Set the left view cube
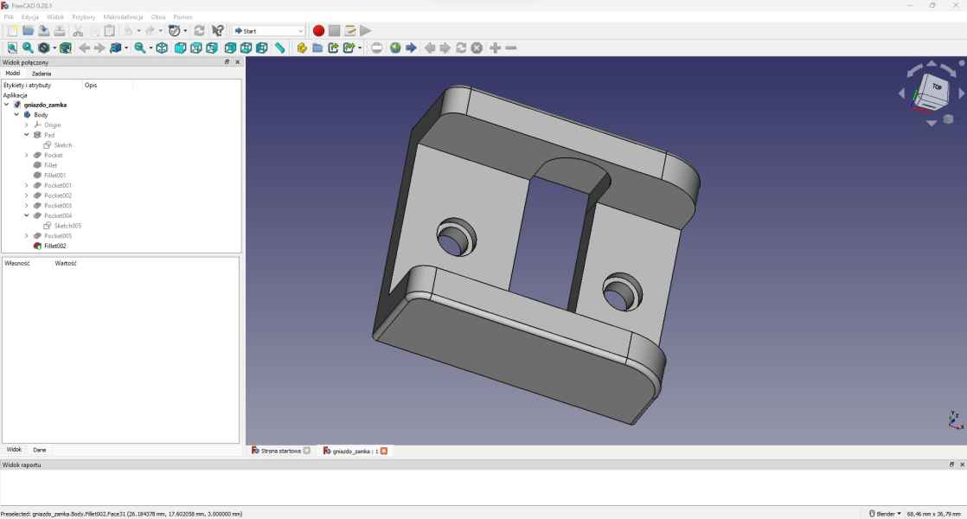Screen dimensions: 967x519 262,48
